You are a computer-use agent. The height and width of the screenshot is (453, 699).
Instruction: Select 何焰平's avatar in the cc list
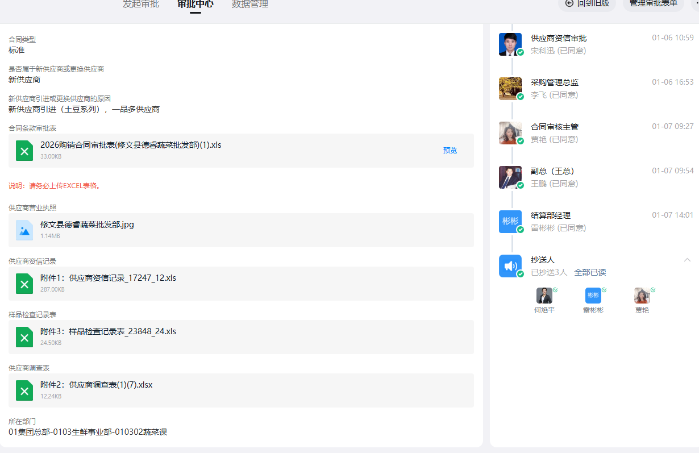544,296
